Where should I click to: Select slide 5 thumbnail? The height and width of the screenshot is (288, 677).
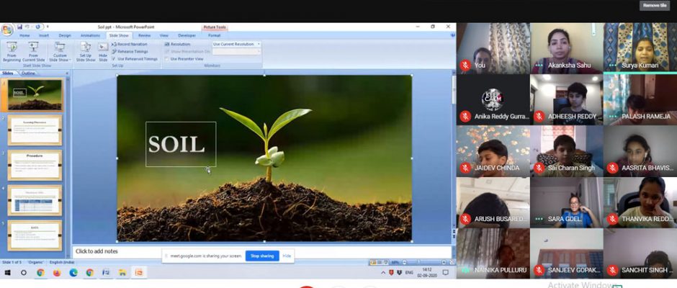pos(35,235)
